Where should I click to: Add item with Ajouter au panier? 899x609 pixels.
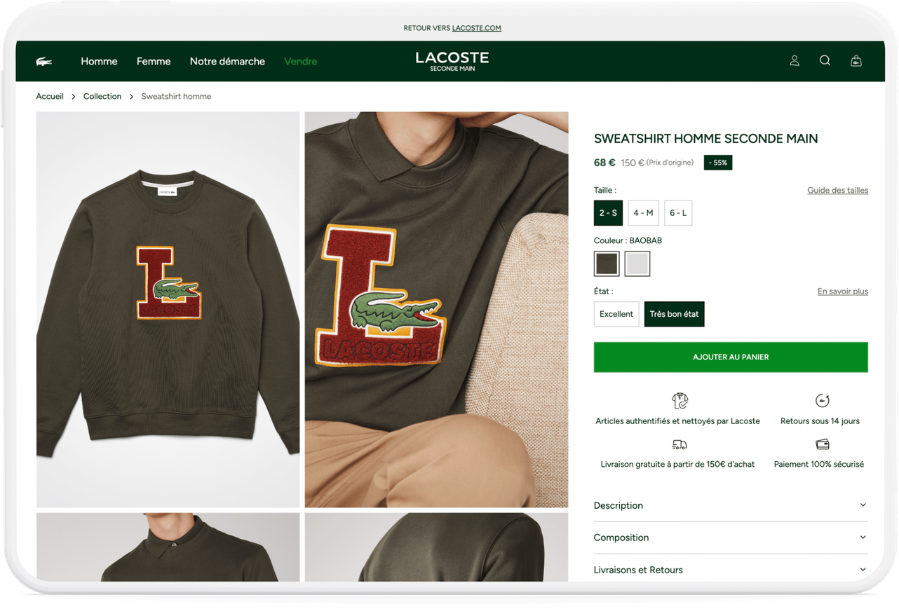coord(731,357)
